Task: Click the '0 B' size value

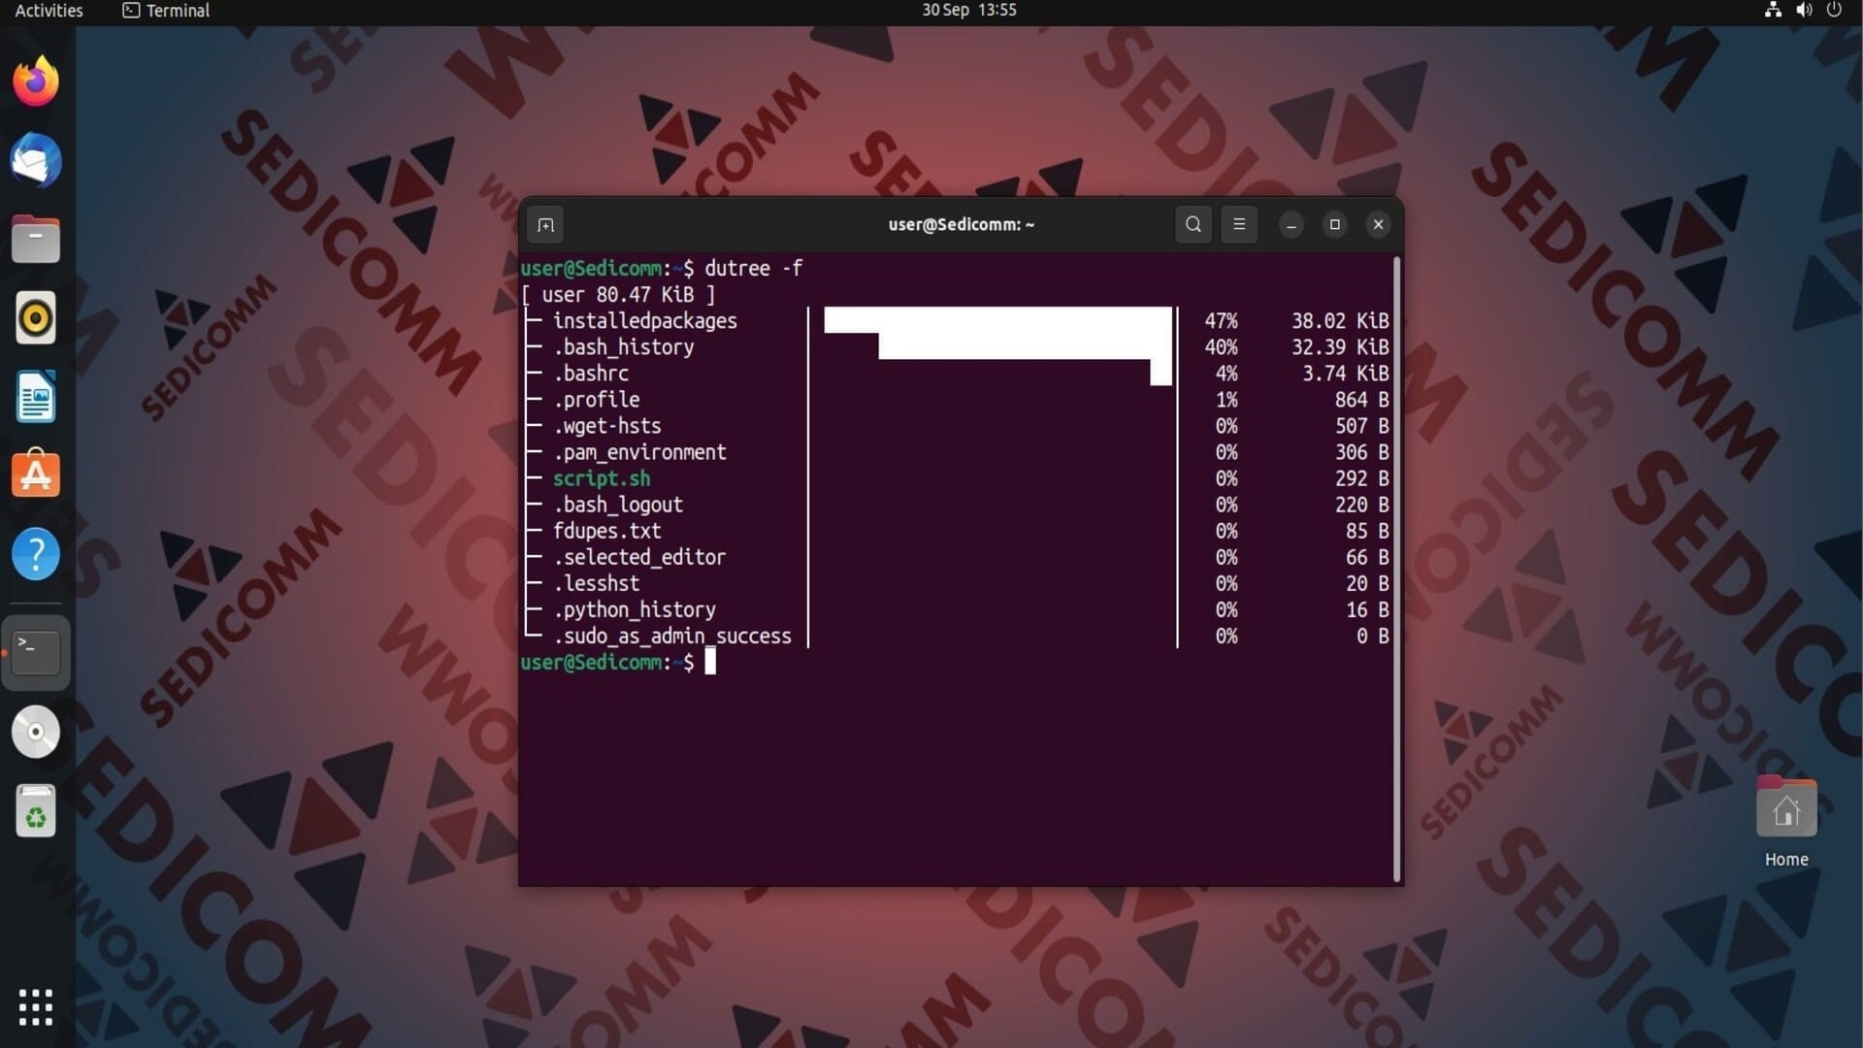Action: pyautogui.click(x=1372, y=636)
